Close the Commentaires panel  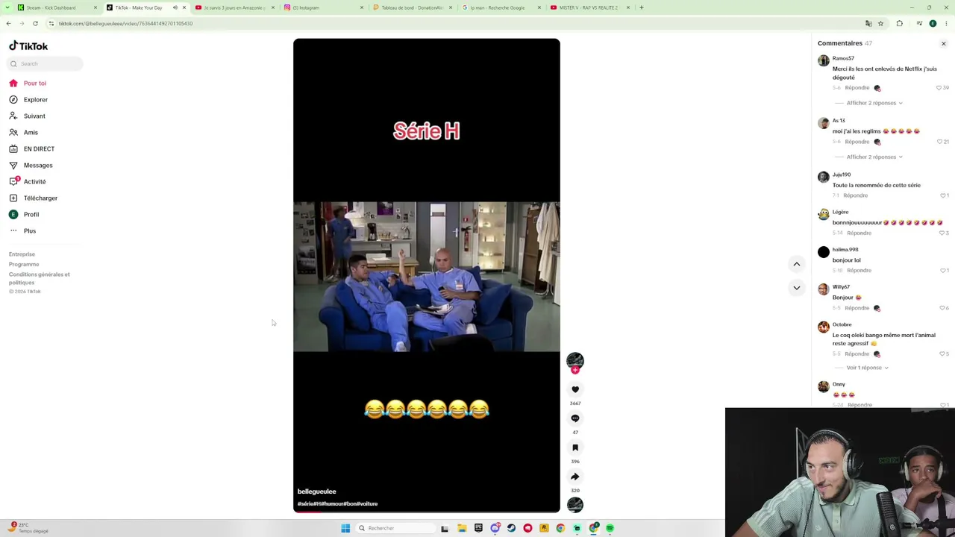pyautogui.click(x=943, y=43)
